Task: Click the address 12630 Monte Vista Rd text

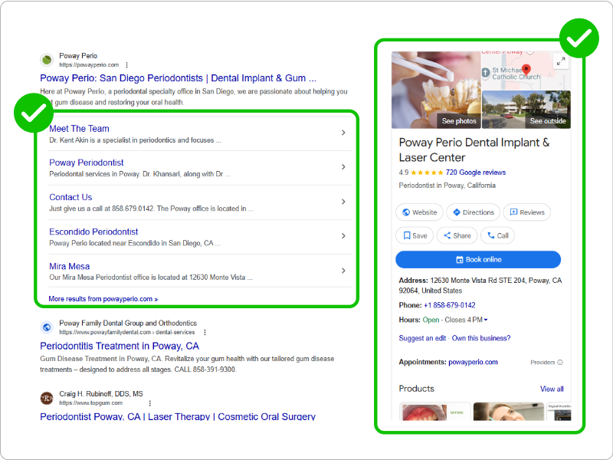Action: [x=480, y=285]
